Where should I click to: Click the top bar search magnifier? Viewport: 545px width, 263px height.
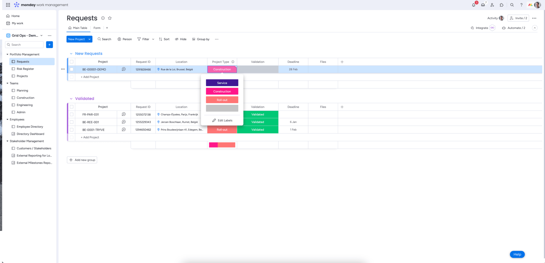click(512, 5)
